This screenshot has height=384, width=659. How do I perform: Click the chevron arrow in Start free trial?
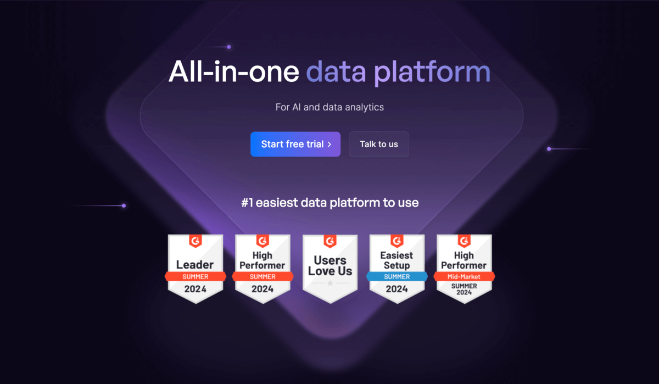click(x=329, y=144)
